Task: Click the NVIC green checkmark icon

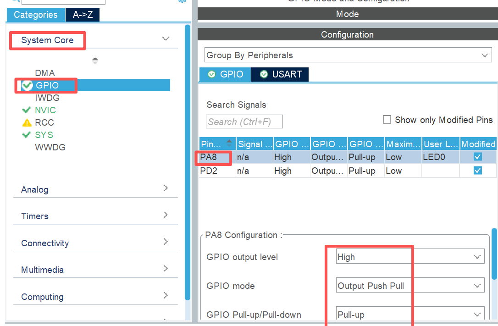Action: 26,110
